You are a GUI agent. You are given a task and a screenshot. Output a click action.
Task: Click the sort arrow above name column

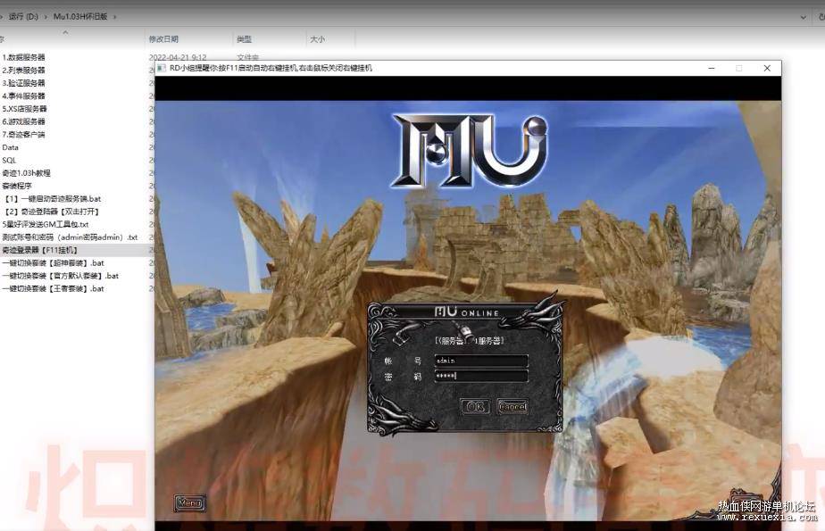pos(65,32)
